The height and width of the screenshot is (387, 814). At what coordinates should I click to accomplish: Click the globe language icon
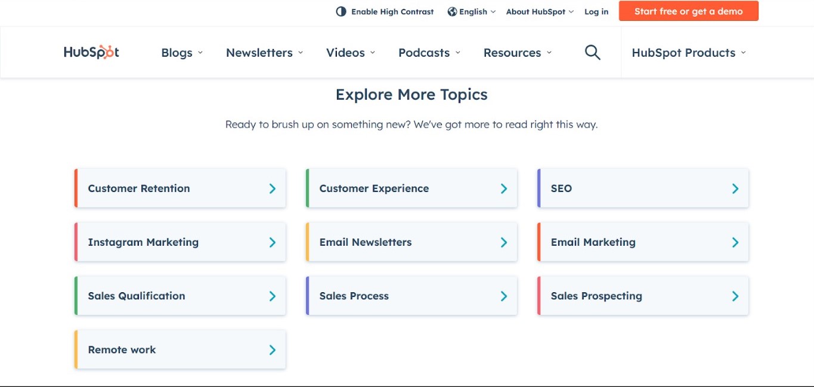coord(452,11)
